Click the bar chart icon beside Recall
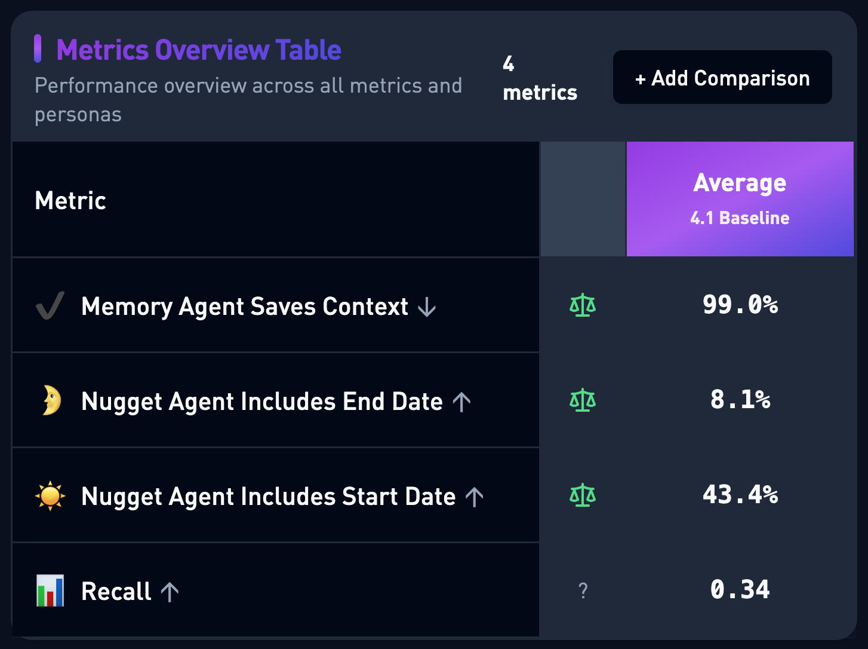Screen dimensions: 868x649 click(x=50, y=590)
